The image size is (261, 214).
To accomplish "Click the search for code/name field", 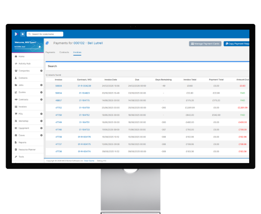I will [x=47, y=34].
